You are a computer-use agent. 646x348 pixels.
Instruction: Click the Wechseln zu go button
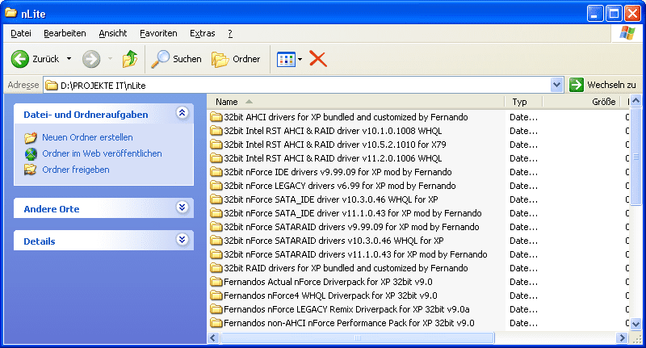point(602,85)
